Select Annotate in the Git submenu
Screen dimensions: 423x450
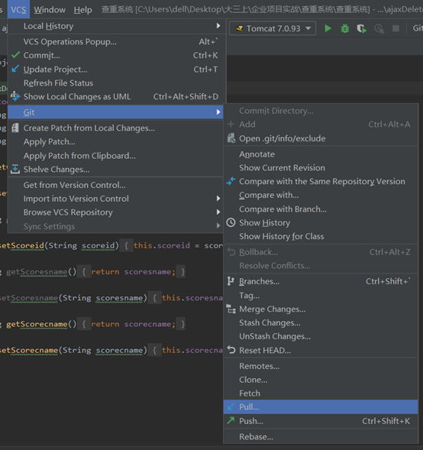click(x=321, y=154)
